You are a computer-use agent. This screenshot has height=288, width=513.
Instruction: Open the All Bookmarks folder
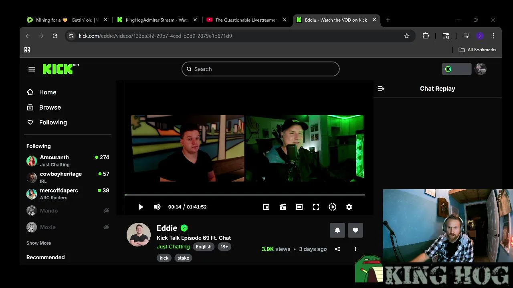[x=477, y=50]
